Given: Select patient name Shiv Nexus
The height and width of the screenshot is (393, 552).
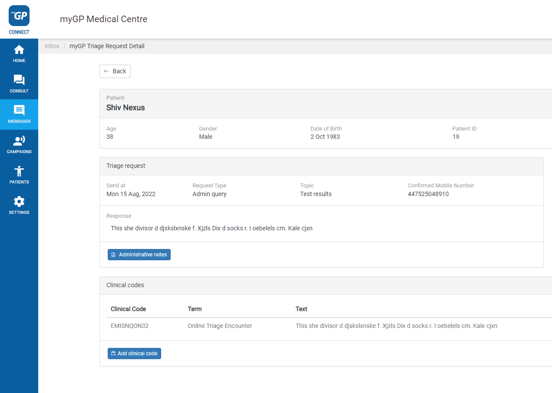Looking at the screenshot, I should [x=126, y=108].
